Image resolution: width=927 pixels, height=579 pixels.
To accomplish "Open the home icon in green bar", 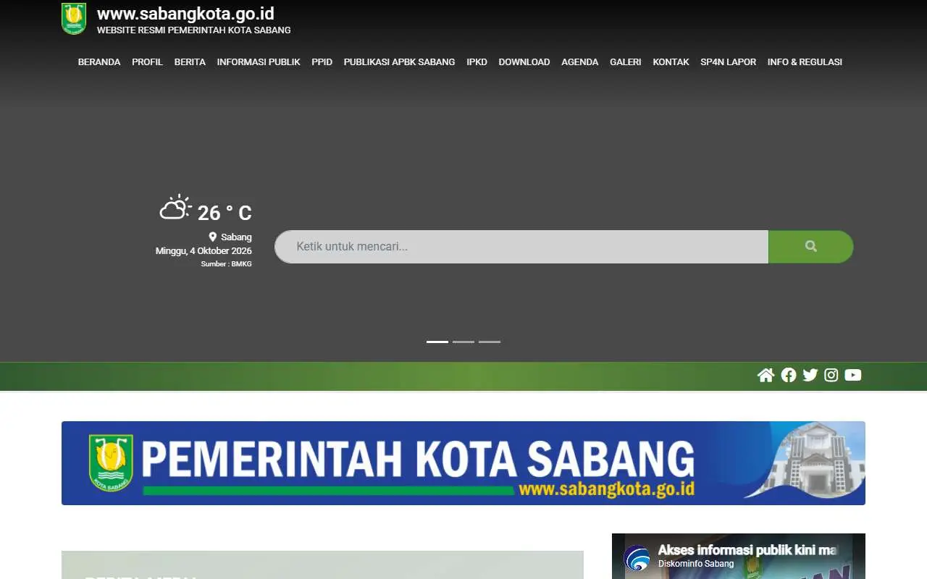I will [x=766, y=375].
